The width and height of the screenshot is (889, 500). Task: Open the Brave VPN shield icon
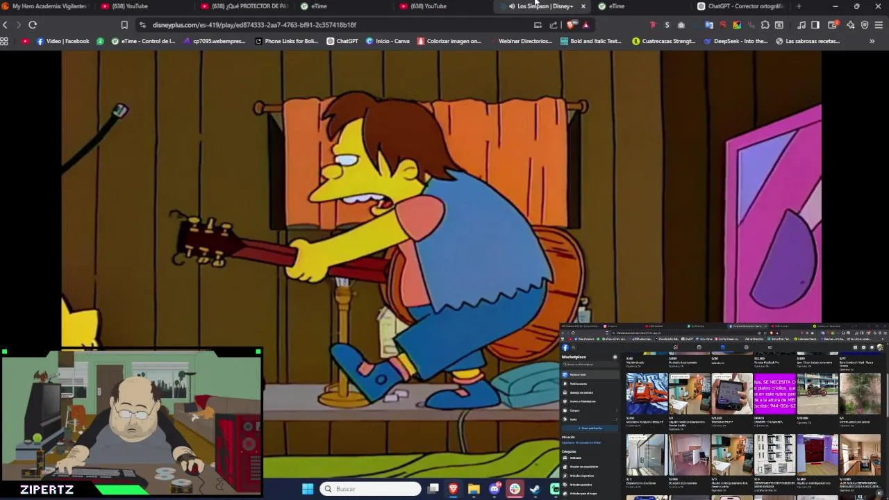coord(865,25)
